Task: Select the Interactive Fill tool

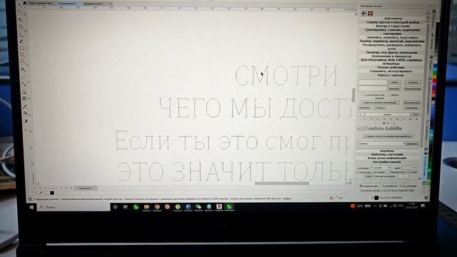Action: 26,114
